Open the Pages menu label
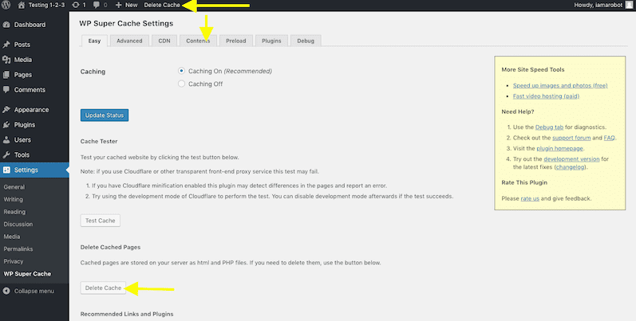 [x=22, y=75]
